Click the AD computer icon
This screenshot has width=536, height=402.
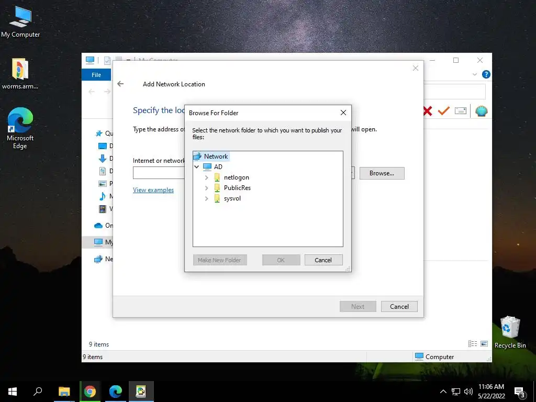207,167
